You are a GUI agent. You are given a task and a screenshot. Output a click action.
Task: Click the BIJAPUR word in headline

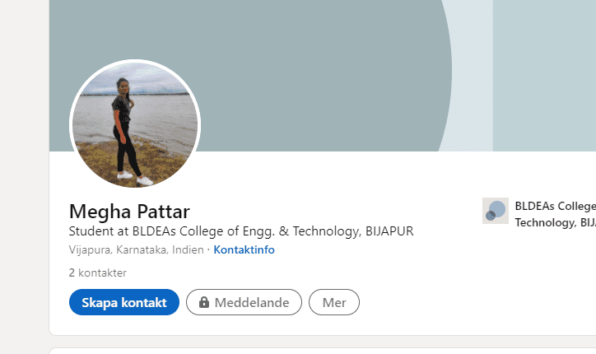click(x=389, y=231)
